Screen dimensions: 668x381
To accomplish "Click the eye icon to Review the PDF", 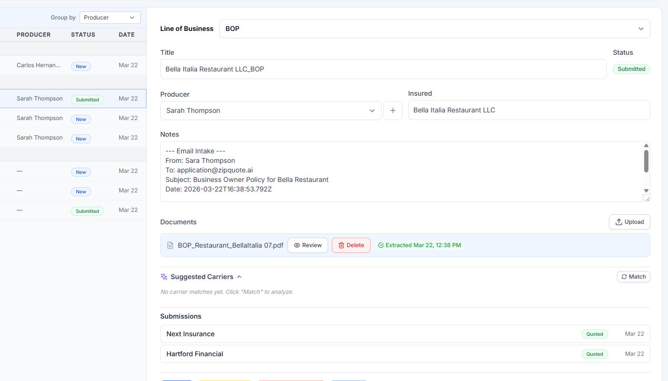I will (298, 245).
